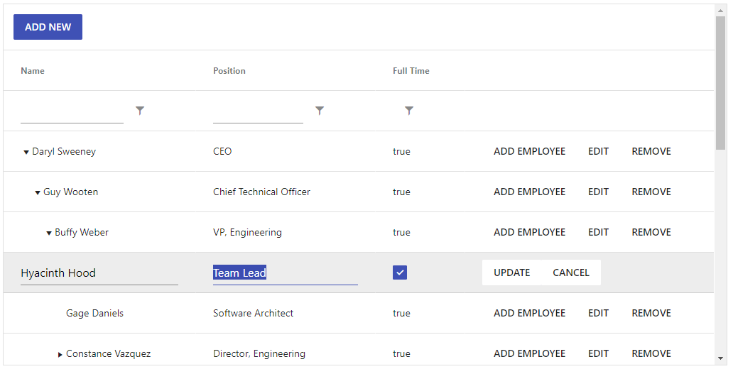Edit the Gage Daniels row
The width and height of the screenshot is (733, 369).
tap(598, 314)
